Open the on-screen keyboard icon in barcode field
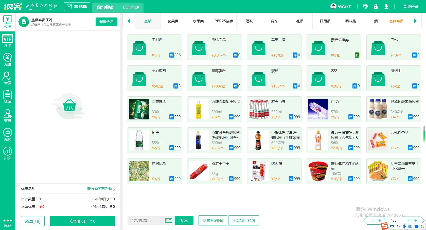Viewport: 426px width, 230px height. click(169, 220)
